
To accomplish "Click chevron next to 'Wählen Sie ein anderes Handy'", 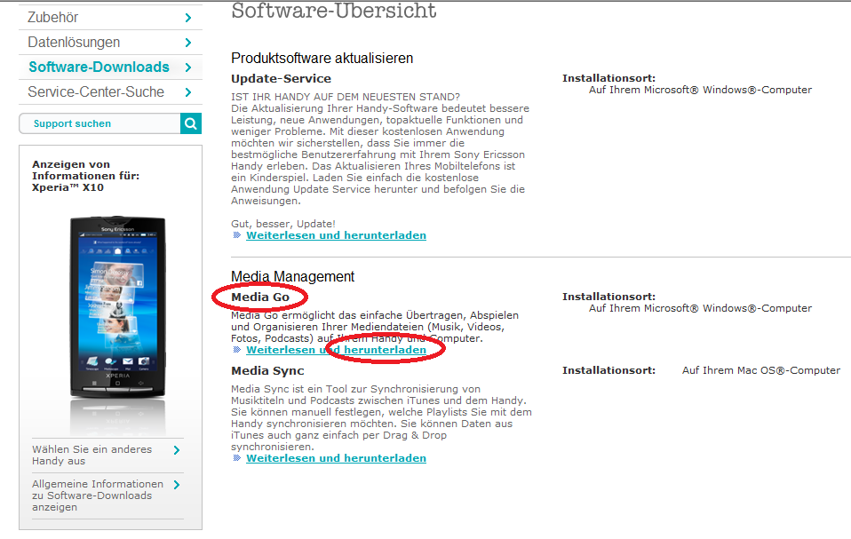I will [177, 450].
